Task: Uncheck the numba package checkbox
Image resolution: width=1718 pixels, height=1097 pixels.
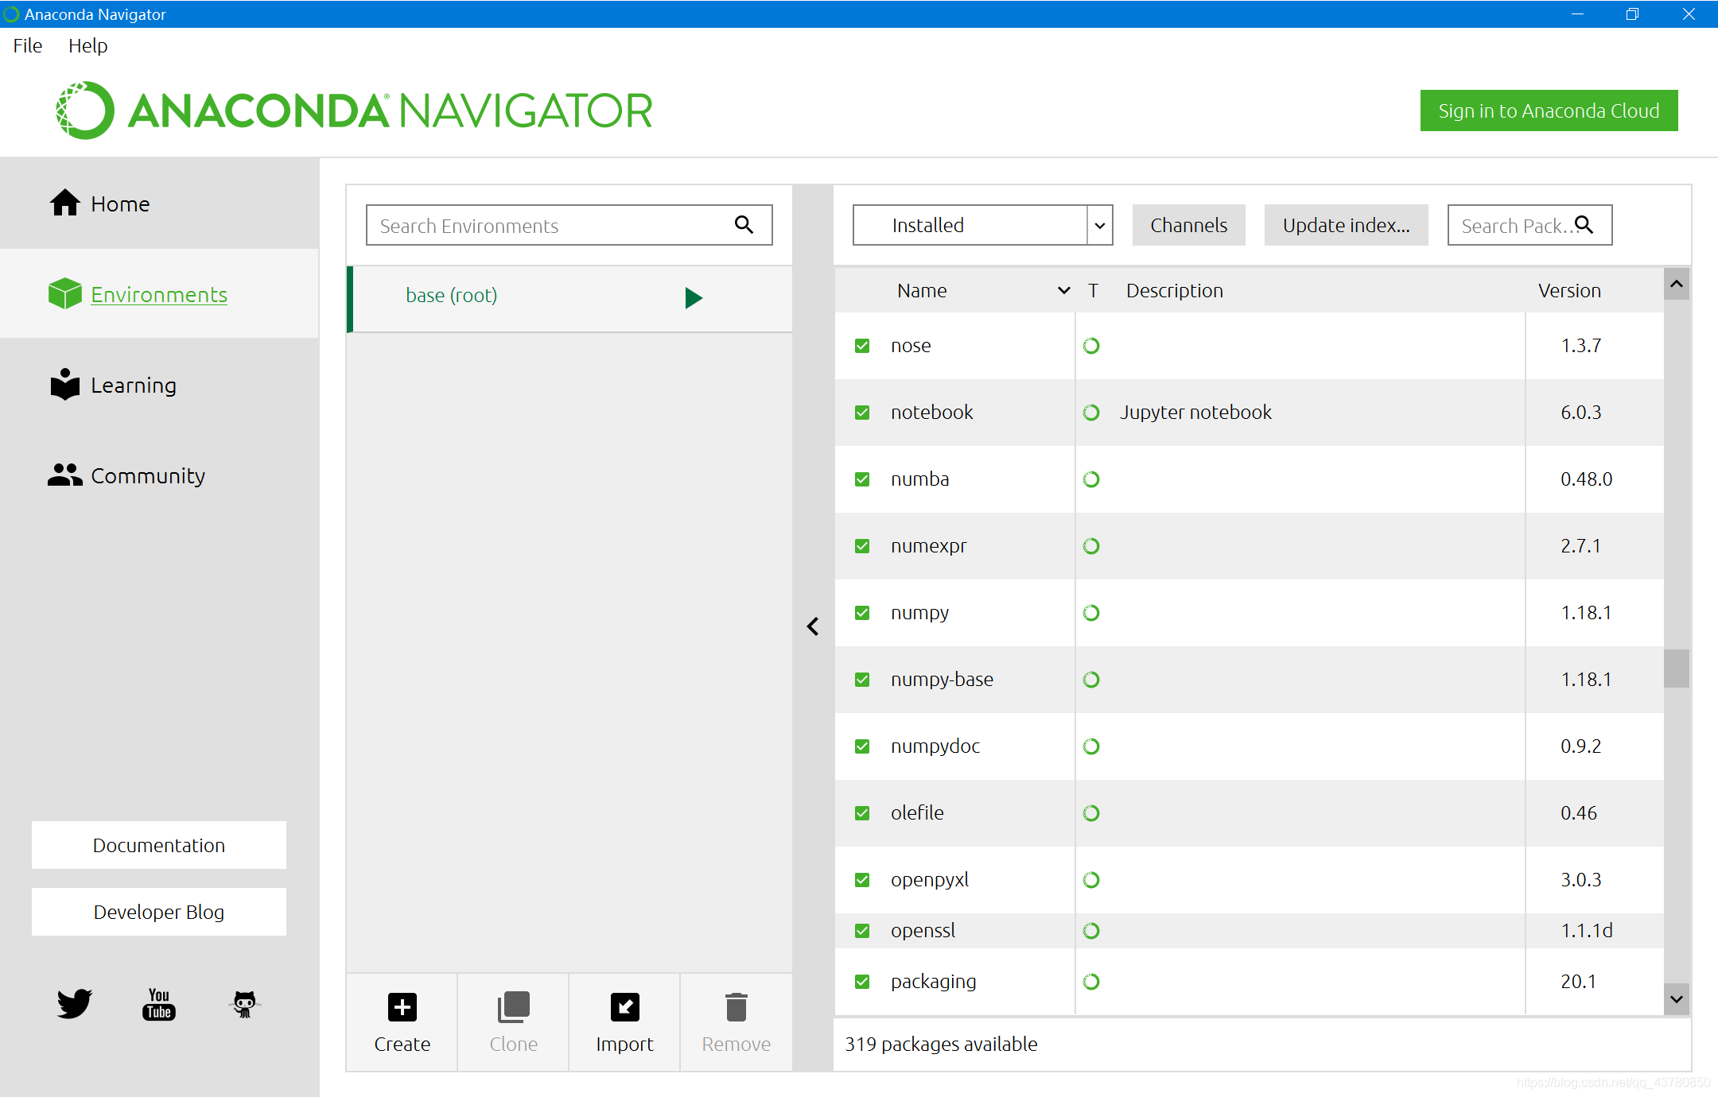Action: (862, 479)
